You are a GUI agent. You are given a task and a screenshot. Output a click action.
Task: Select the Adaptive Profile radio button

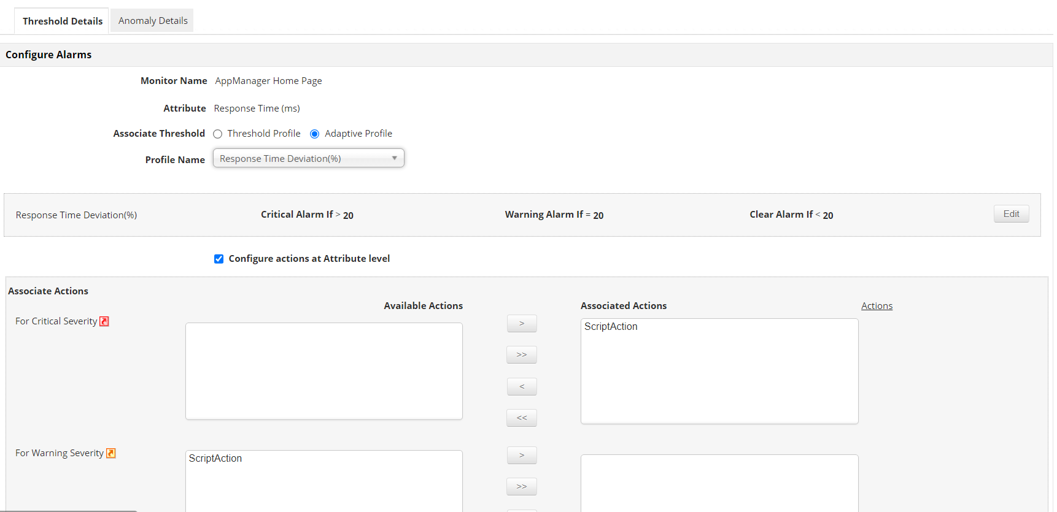(x=315, y=134)
